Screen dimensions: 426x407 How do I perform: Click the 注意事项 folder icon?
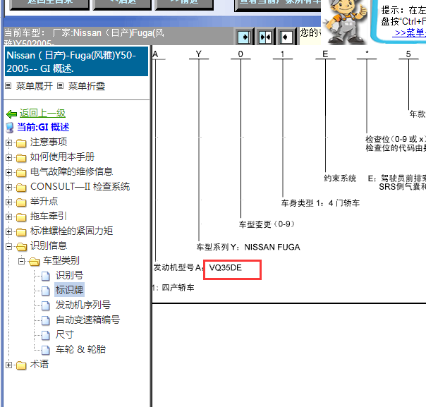(21, 142)
